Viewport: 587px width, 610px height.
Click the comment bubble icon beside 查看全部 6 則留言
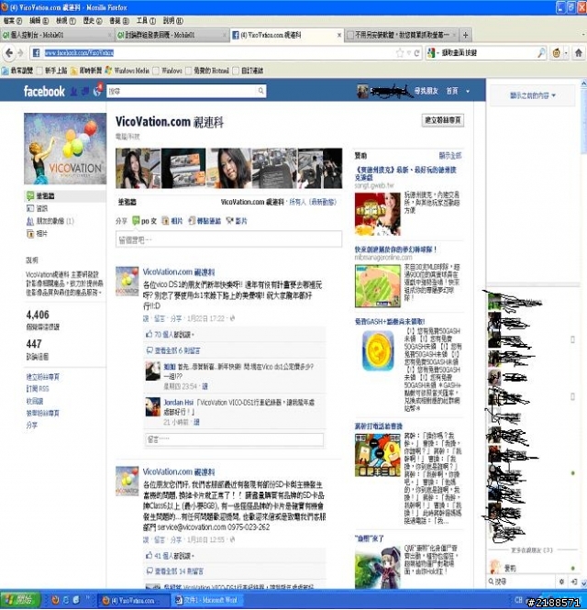[150, 350]
